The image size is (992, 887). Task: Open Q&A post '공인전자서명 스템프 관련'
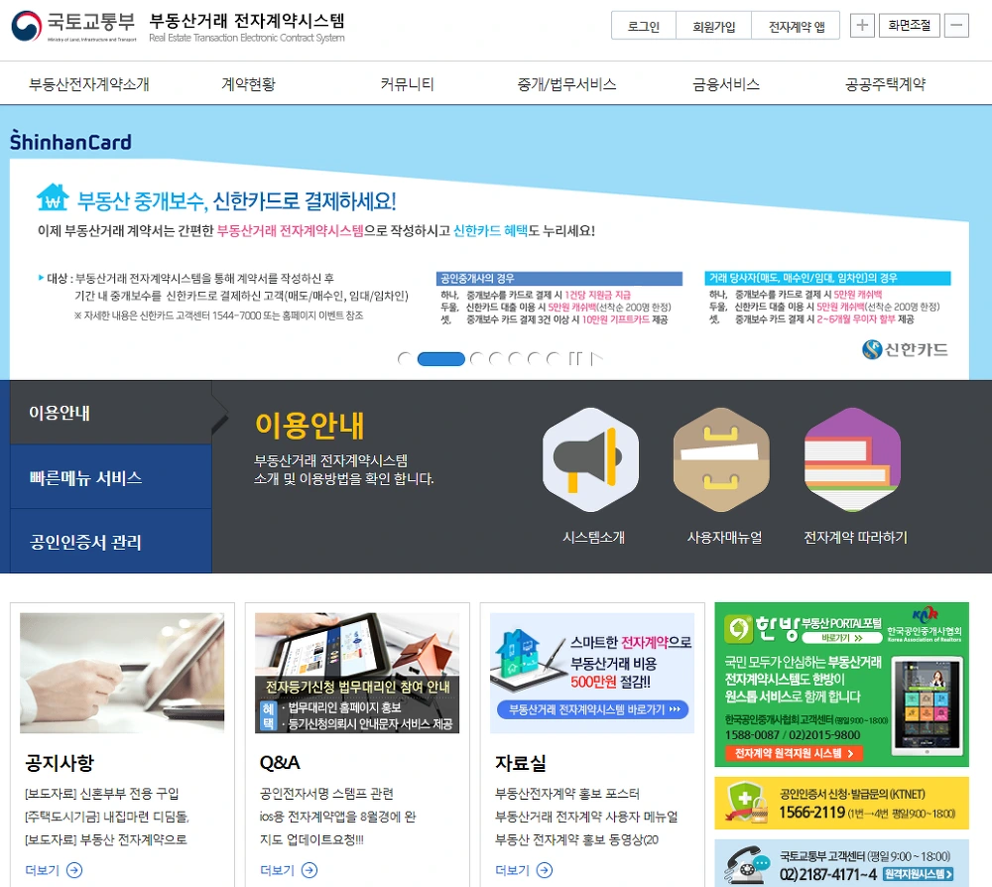click(326, 794)
